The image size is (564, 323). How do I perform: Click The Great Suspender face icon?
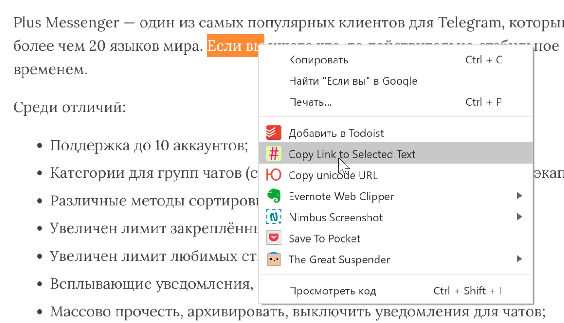[274, 259]
